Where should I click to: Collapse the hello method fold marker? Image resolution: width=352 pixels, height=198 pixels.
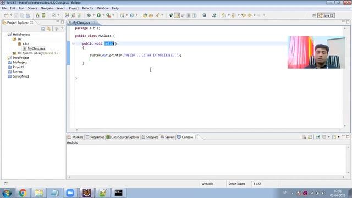tap(73, 43)
